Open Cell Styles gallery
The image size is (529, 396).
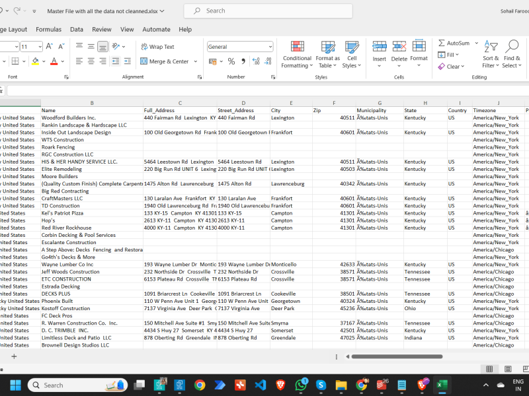(x=352, y=55)
